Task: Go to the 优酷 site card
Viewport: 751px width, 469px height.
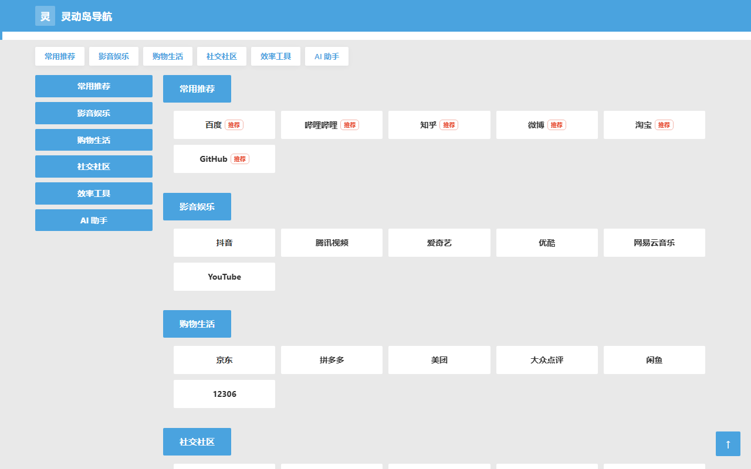Action: 547,243
